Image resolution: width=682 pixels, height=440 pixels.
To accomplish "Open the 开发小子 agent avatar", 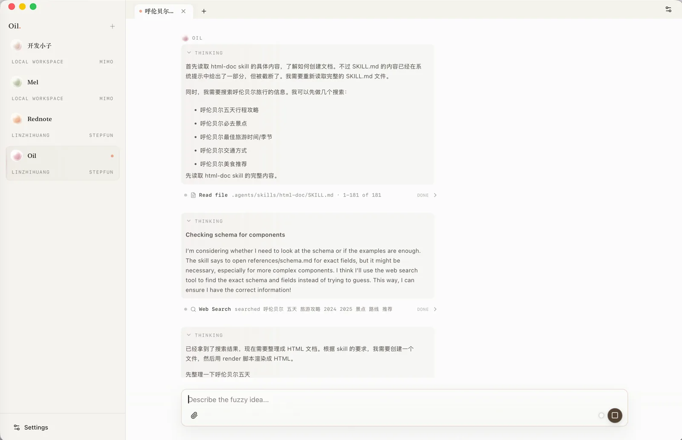I will point(17,46).
